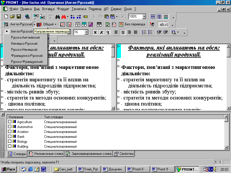Viewport: 231px width, 173px height.
Task: Open the paste options dropdown arrow
Action: pyautogui.click(x=117, y=17)
